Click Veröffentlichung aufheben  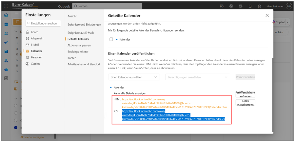(x=245, y=94)
